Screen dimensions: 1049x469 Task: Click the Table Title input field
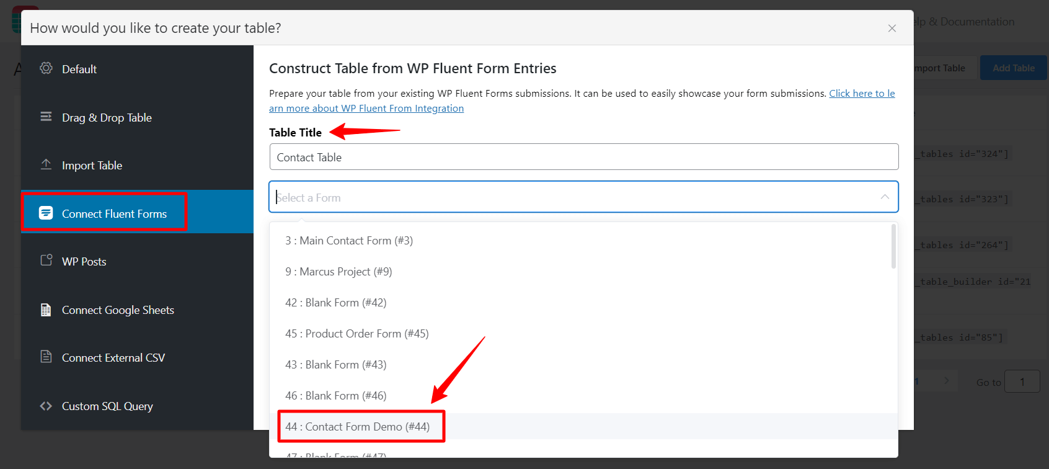point(584,157)
